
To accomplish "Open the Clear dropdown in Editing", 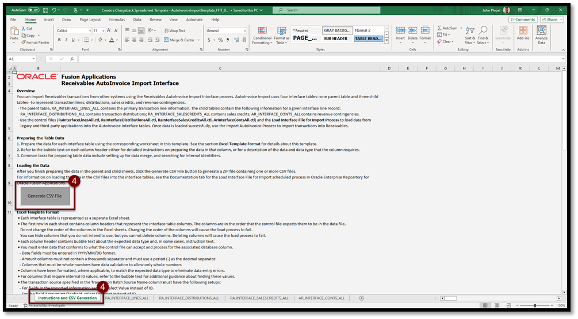I will tap(445, 41).
